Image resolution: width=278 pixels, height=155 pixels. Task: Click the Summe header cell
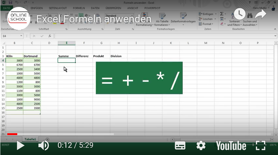pos(67,56)
